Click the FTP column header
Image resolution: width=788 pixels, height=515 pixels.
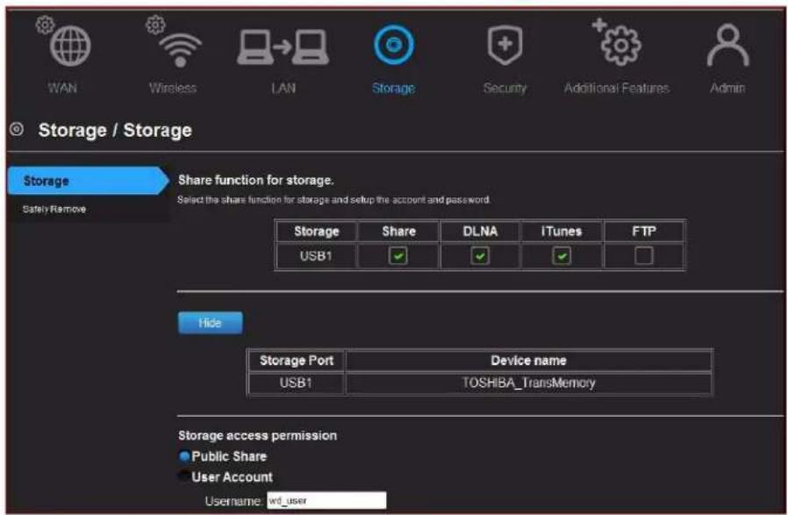644,231
